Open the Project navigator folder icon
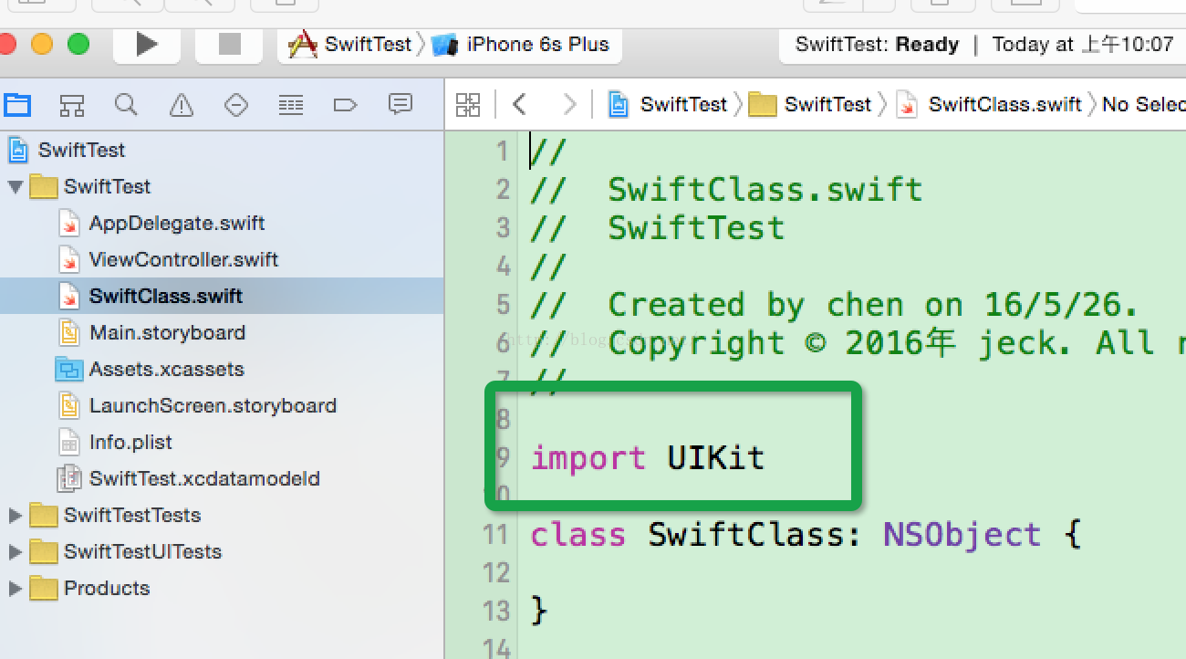1186x659 pixels. click(16, 105)
